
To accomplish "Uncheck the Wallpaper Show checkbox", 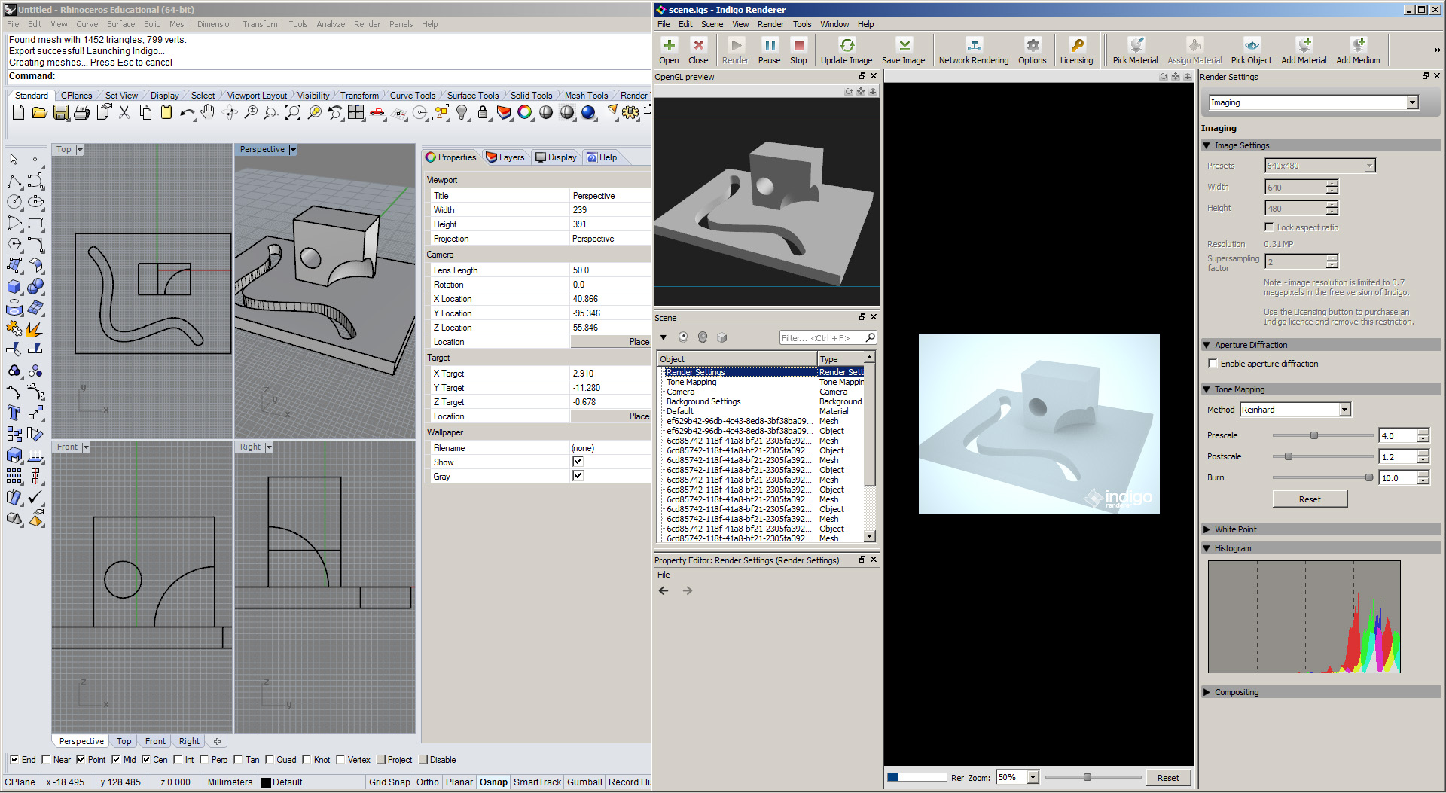I will coord(578,462).
